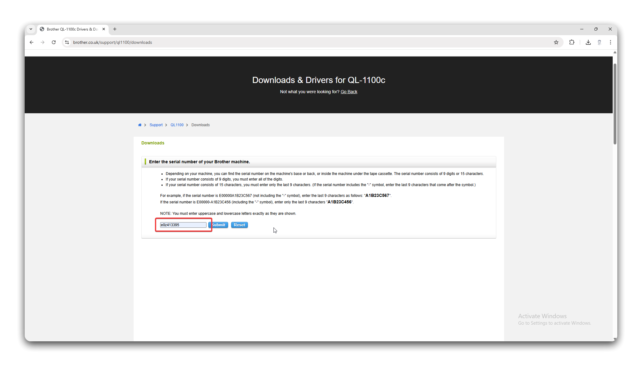Viewport: 642px width, 366px height.
Task: Bookmark this page with the star icon
Action: coord(556,42)
